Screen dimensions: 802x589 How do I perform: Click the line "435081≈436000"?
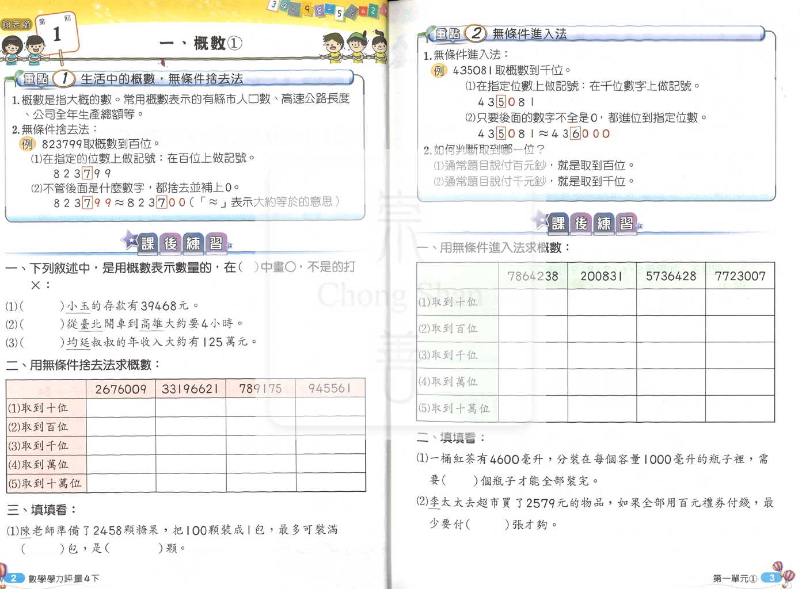point(543,133)
